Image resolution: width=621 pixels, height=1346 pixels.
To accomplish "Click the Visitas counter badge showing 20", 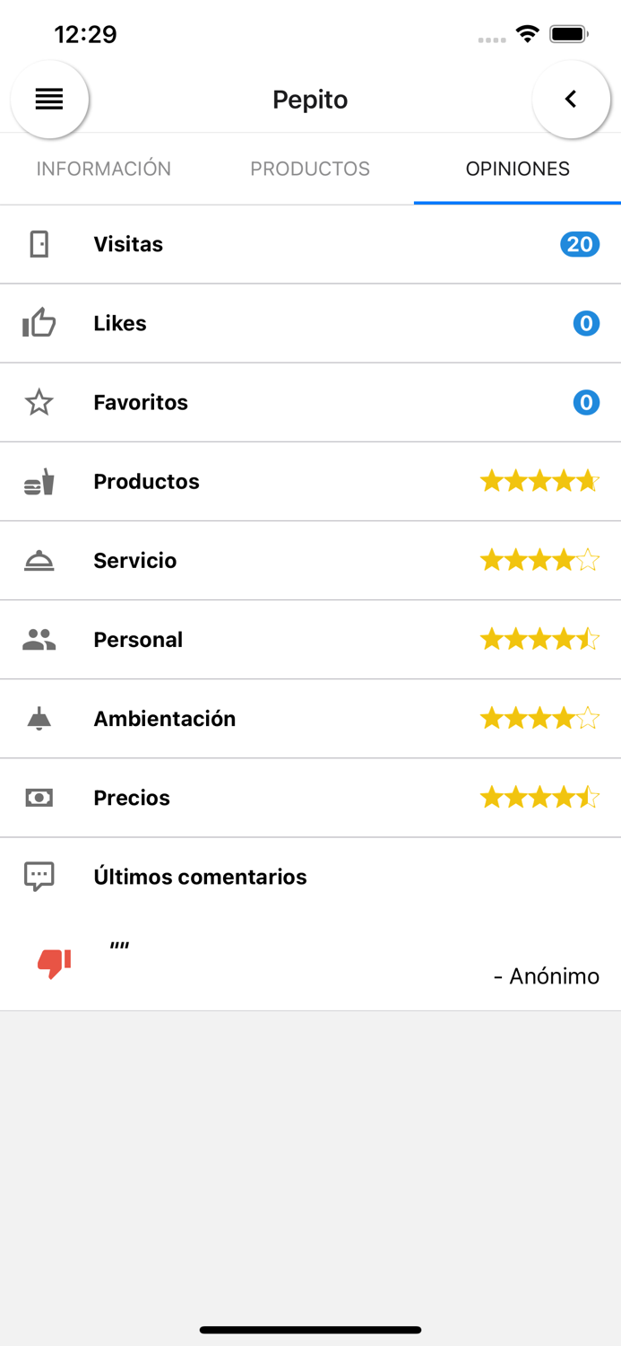I will tap(580, 243).
